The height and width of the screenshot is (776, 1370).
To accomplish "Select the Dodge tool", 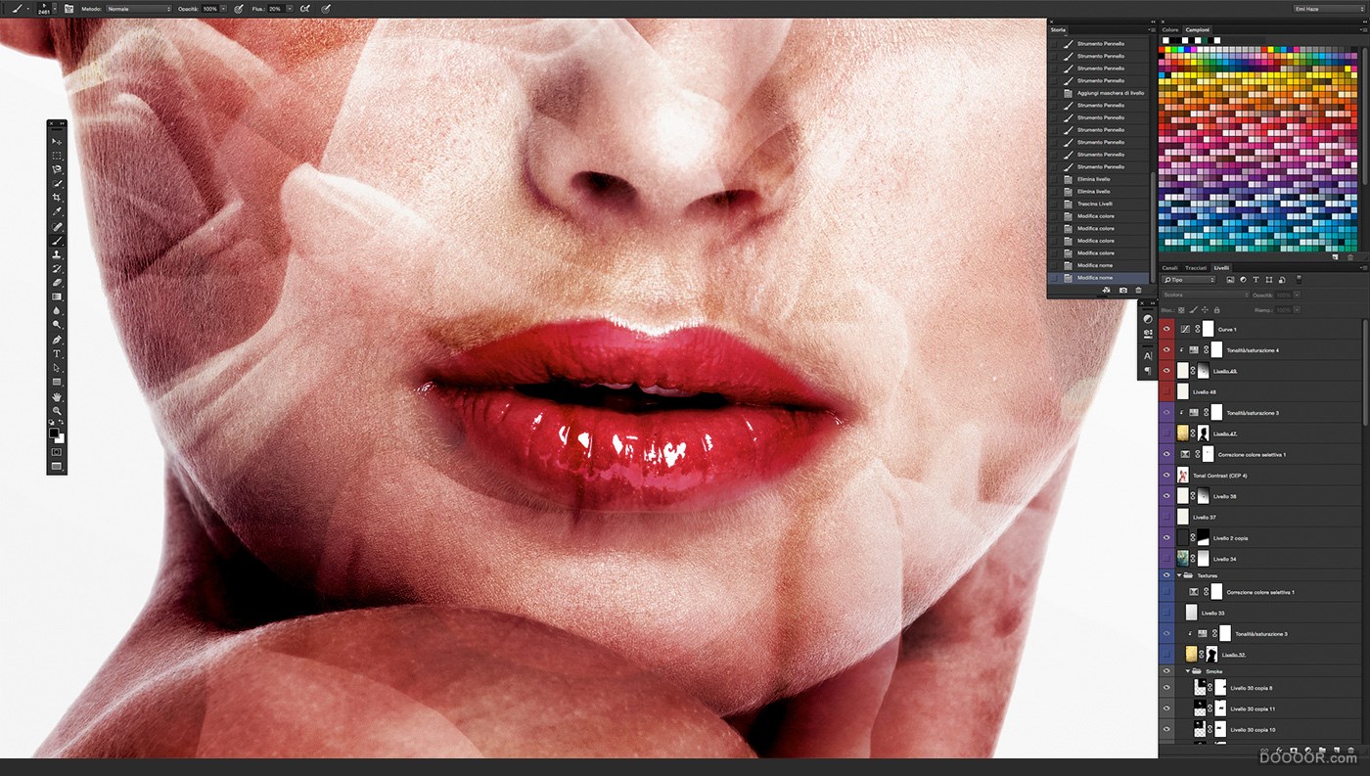I will pos(57,324).
